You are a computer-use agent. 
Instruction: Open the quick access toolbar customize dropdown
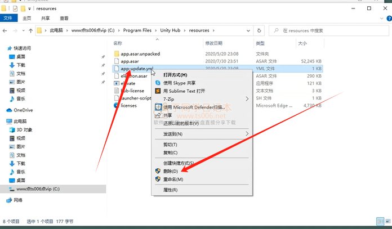[29, 9]
